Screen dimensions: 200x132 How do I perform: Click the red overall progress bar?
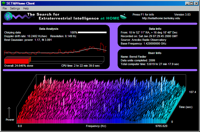pos(18,60)
